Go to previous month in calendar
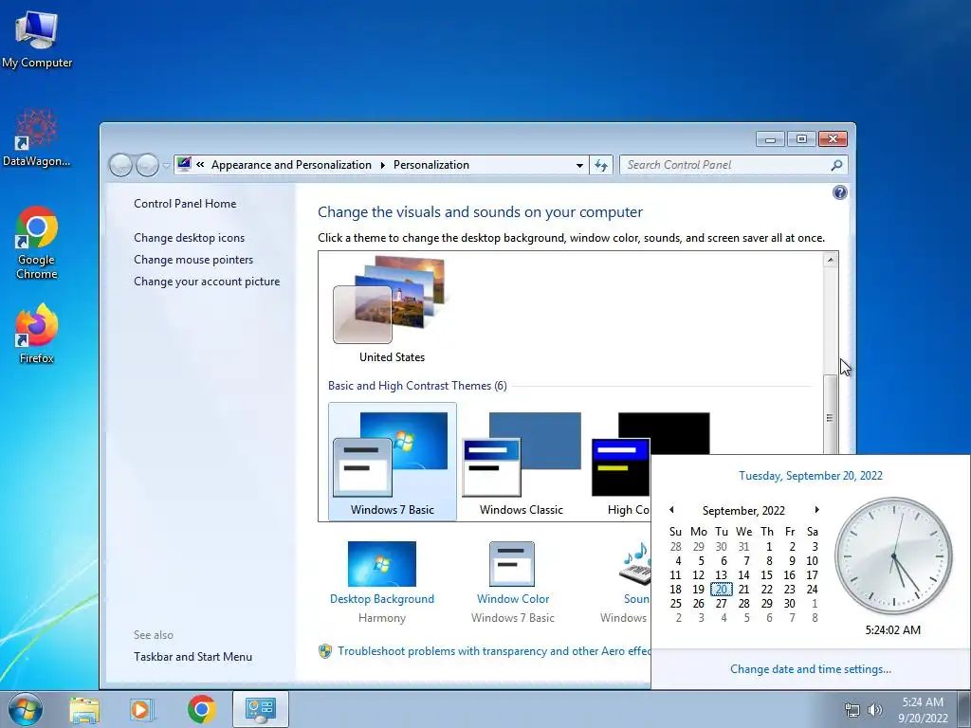This screenshot has height=728, width=971. 671,509
